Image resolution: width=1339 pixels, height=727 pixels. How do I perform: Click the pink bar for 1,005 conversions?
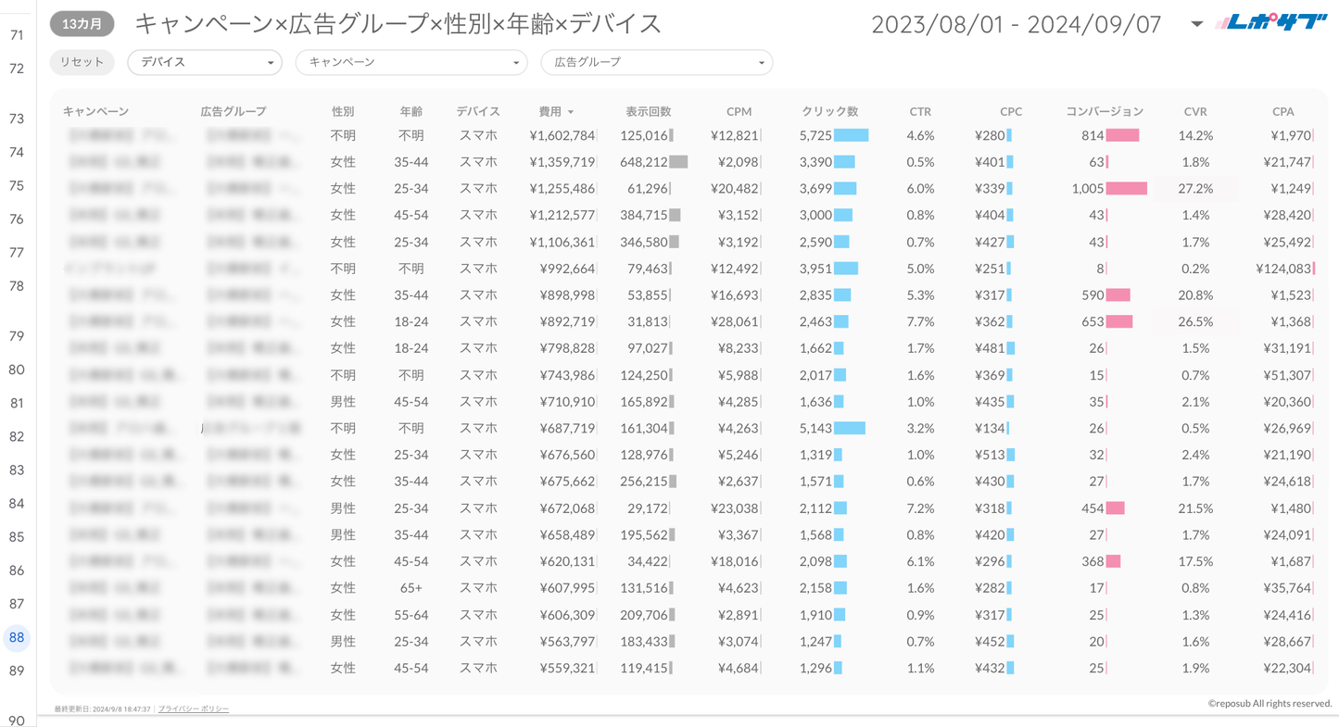(1127, 189)
